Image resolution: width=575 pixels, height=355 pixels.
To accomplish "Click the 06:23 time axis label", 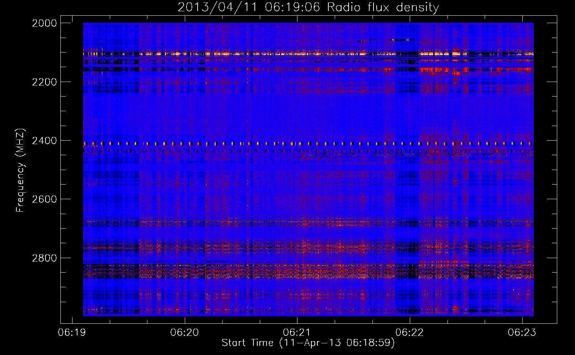I will pos(522,333).
